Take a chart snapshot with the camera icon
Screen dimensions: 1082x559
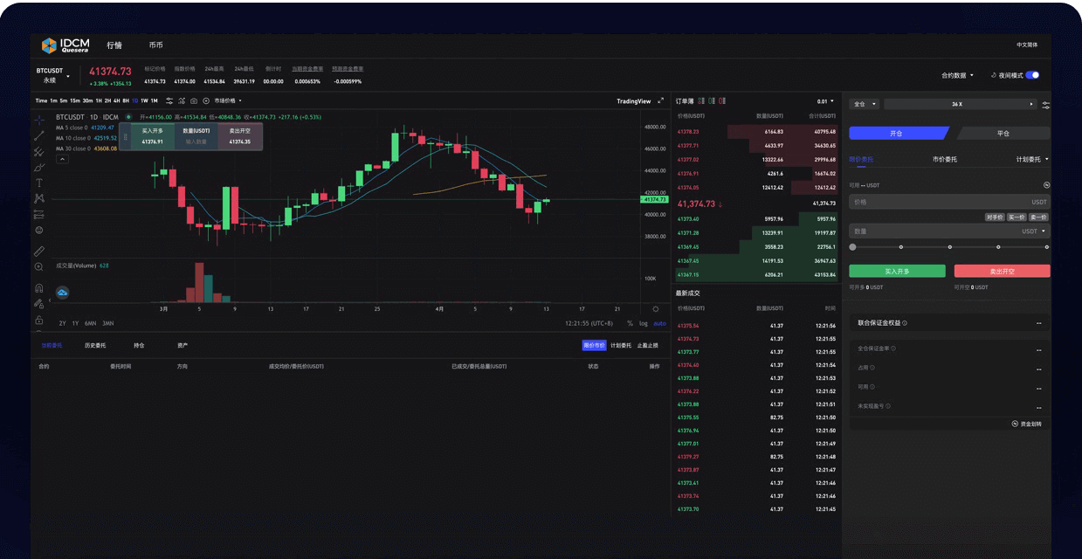(x=194, y=101)
